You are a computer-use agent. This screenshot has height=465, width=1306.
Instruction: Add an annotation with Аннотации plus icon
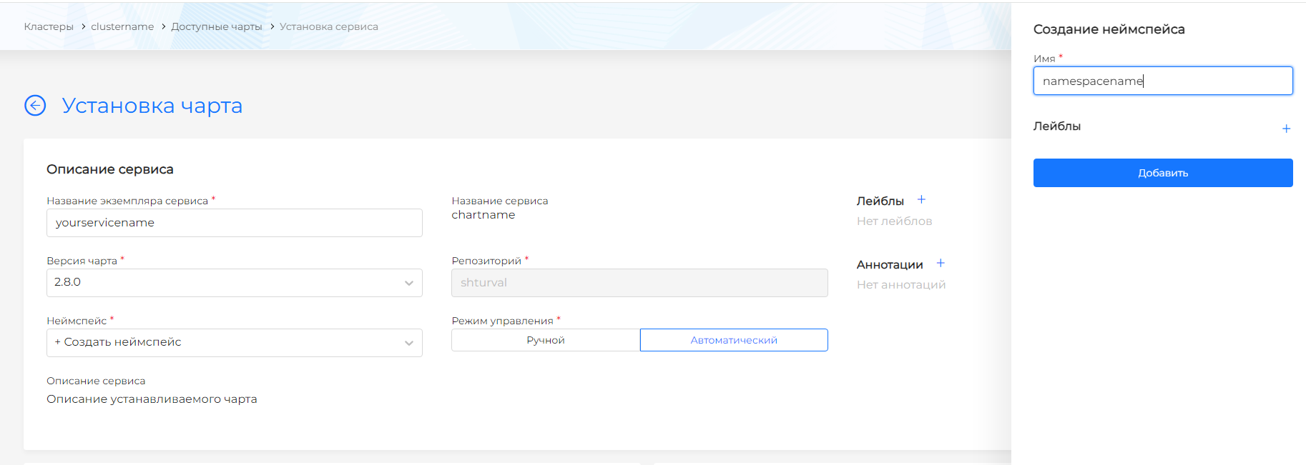coord(941,264)
